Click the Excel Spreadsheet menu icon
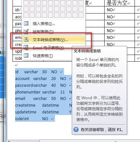The image size is (140, 142). tap(26, 48)
